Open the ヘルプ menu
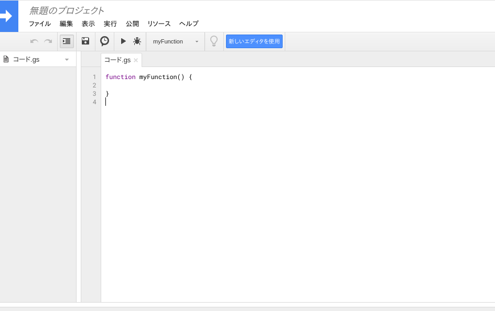 tap(188, 24)
